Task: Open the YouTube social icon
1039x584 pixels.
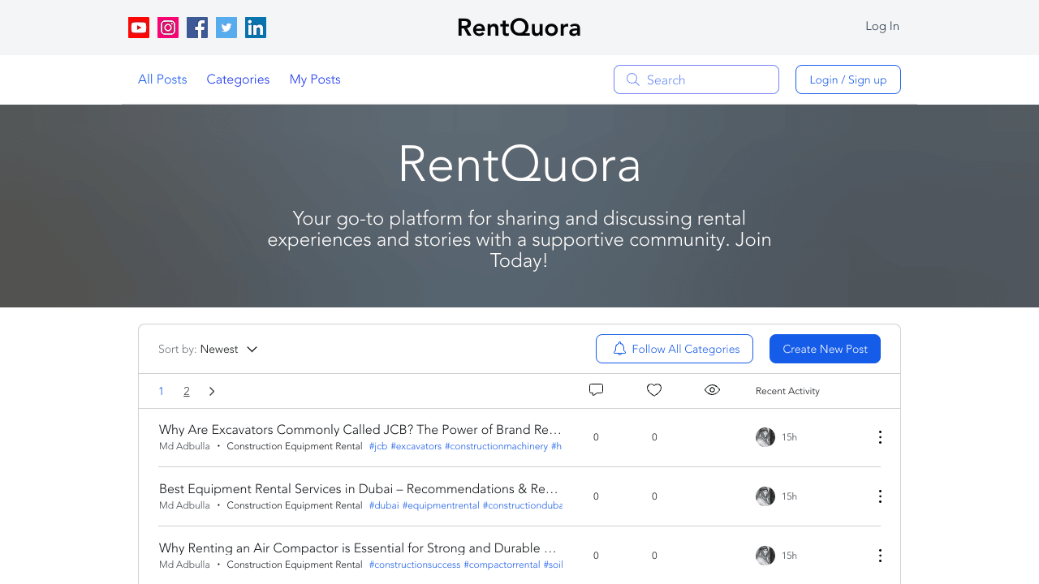Action: point(138,27)
